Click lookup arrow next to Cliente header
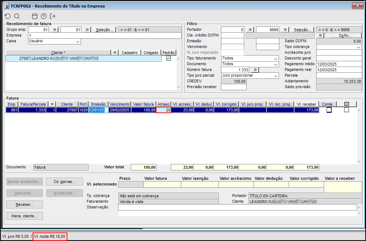 [115, 53]
